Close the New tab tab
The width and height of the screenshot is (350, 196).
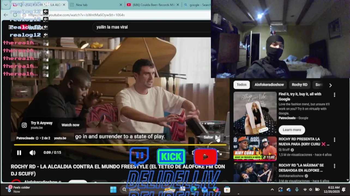[x=121, y=5]
